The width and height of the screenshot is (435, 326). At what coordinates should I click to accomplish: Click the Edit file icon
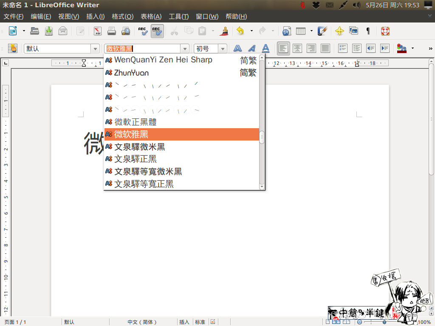coord(80,31)
